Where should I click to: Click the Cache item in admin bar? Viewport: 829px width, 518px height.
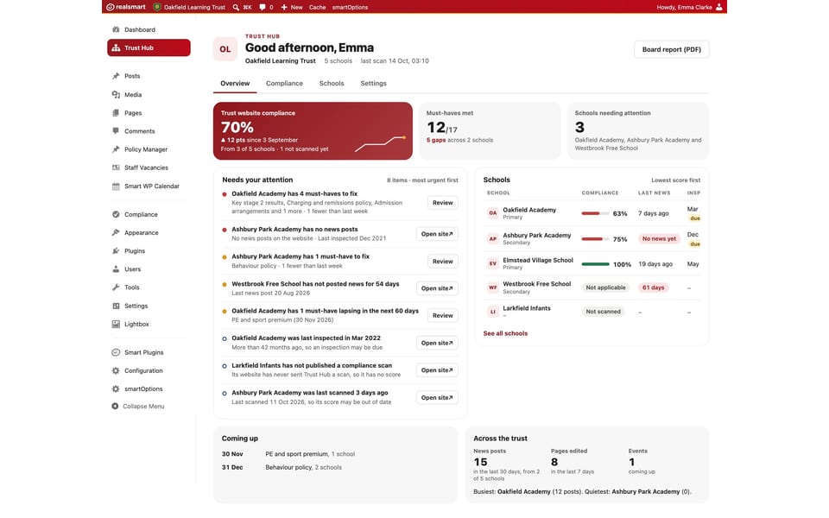point(317,8)
